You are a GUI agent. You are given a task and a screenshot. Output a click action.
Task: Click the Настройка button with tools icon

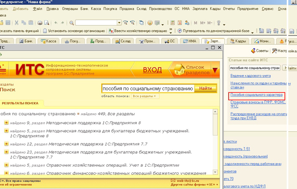point(284,51)
